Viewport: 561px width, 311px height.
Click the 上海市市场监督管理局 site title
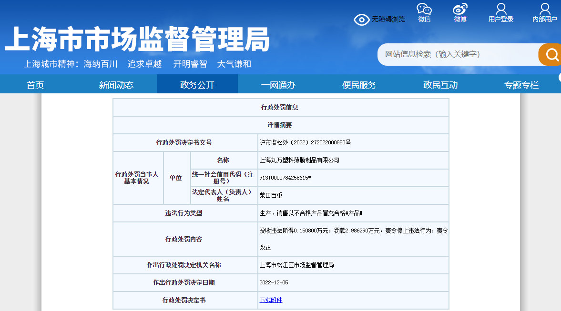137,39
